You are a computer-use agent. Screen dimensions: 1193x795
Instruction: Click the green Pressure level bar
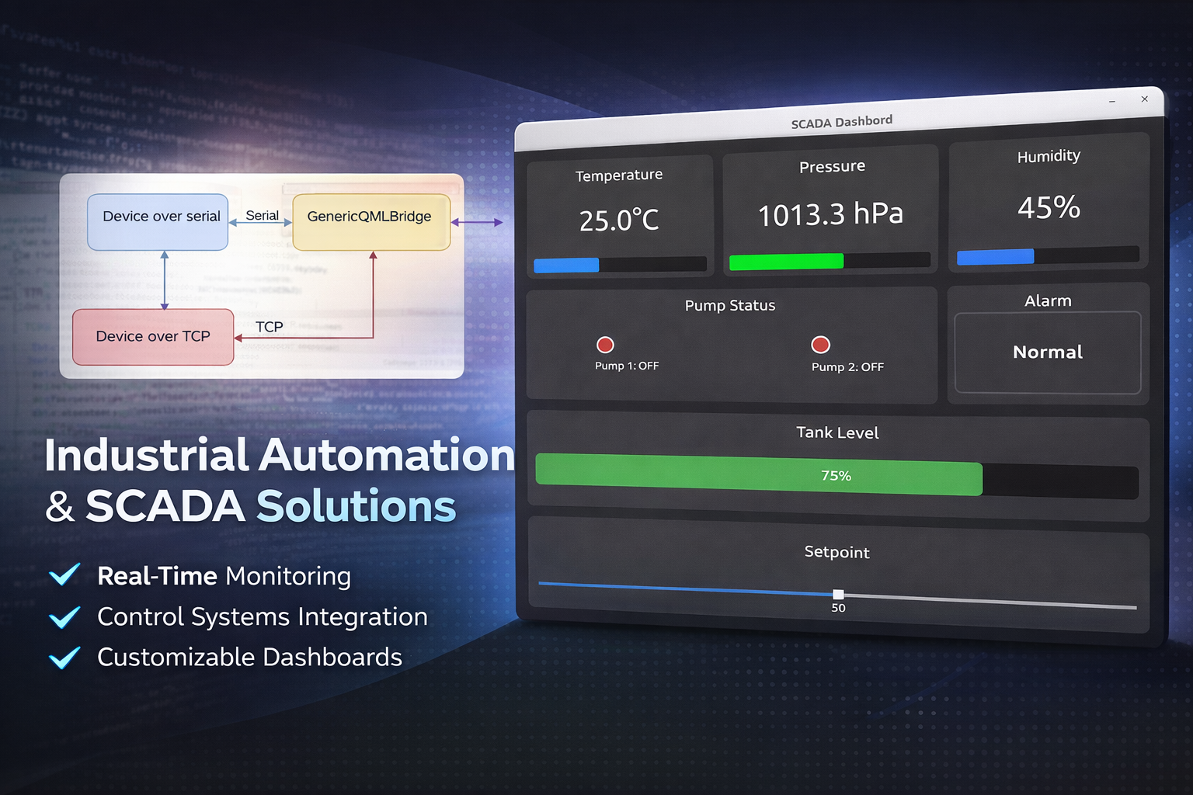pyautogui.click(x=786, y=262)
